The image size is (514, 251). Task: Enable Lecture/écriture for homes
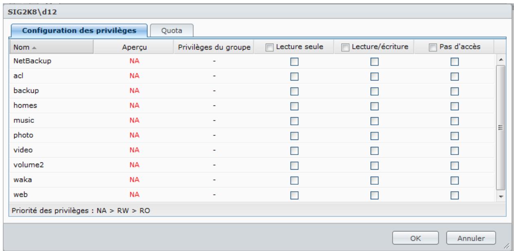(x=373, y=105)
